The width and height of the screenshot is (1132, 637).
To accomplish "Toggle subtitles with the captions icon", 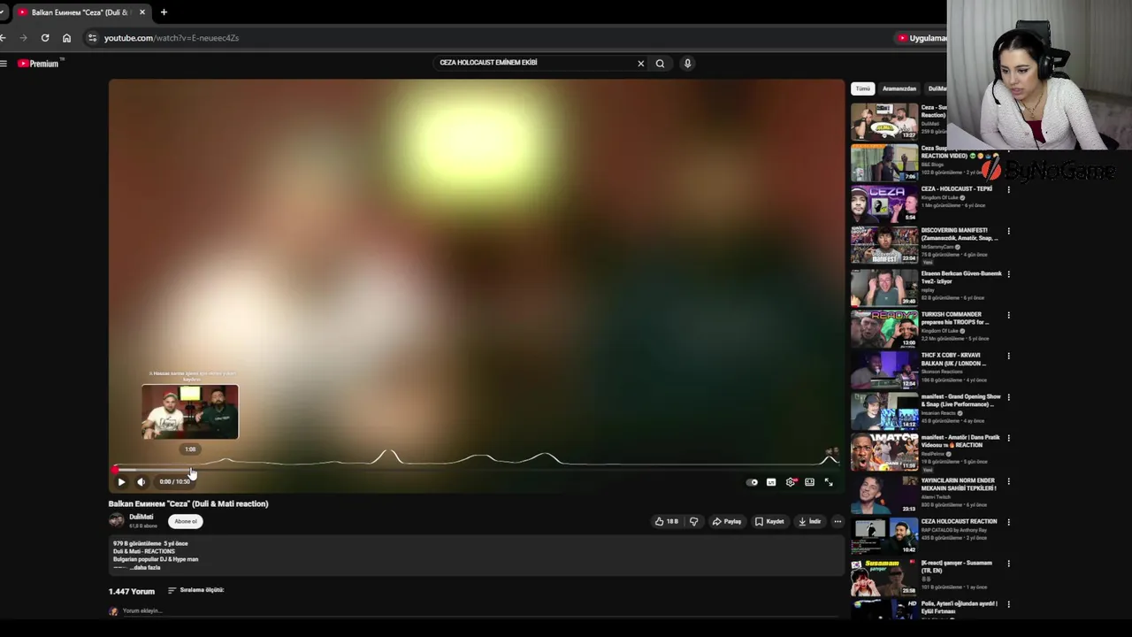I will [771, 482].
